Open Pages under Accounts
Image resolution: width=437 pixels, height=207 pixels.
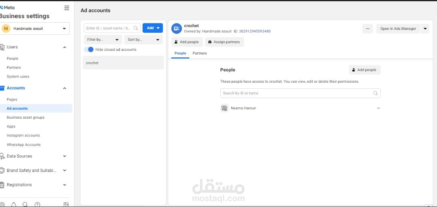point(12,100)
